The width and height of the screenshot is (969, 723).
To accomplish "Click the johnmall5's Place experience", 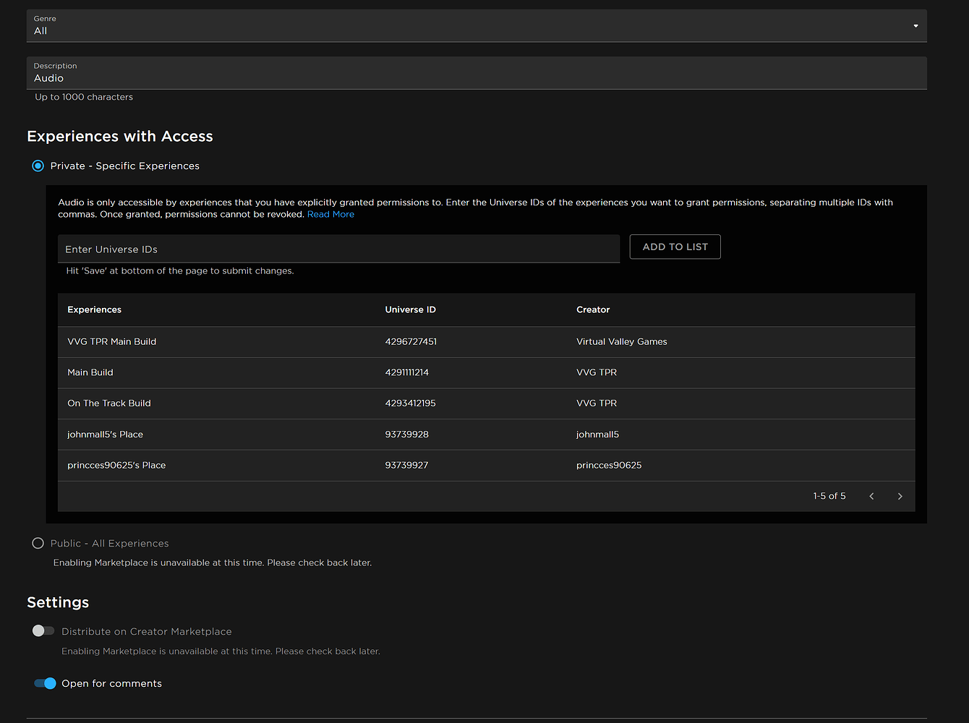I will click(105, 434).
